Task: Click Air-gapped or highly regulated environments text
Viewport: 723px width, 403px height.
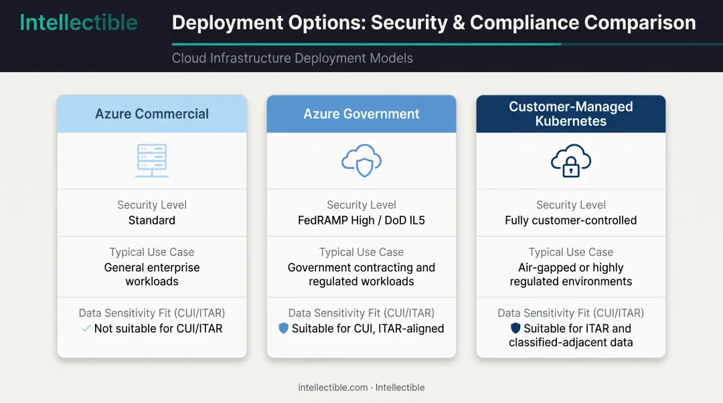Action: (571, 275)
